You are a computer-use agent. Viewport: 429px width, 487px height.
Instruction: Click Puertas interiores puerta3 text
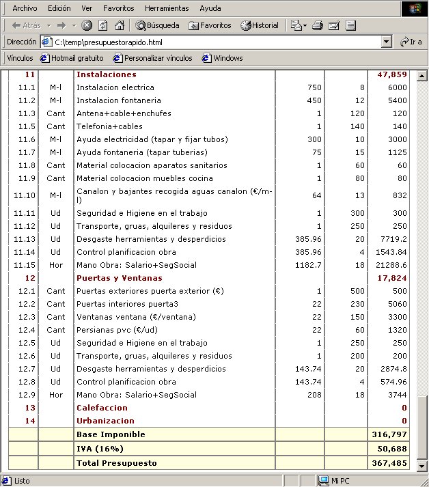click(x=127, y=304)
